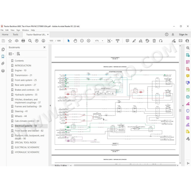
Task: Open the Find text magnifier
Action: pos(30,41)
